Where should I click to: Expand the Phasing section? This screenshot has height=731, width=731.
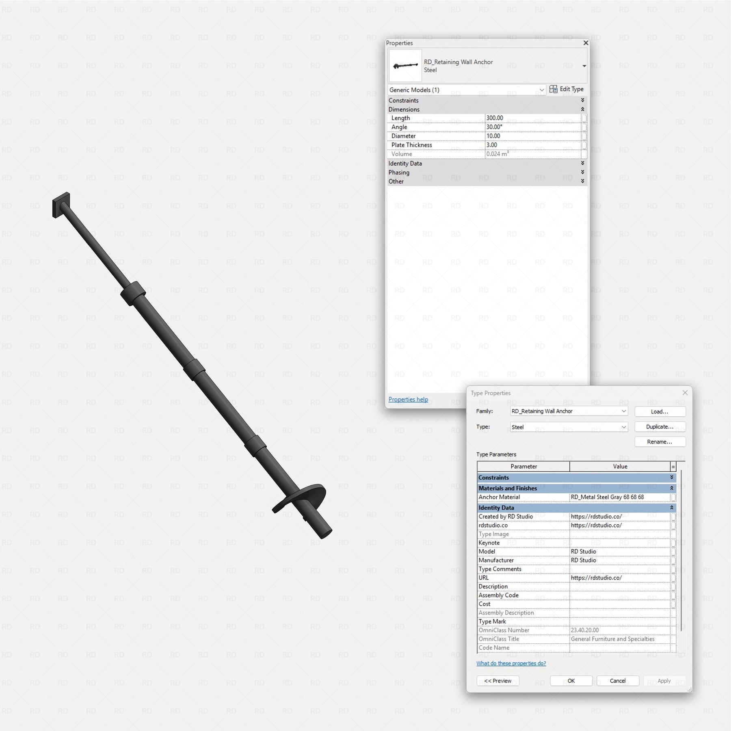pos(582,172)
